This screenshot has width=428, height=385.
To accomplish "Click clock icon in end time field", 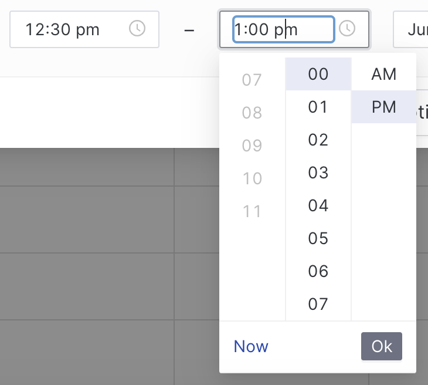I will (347, 29).
